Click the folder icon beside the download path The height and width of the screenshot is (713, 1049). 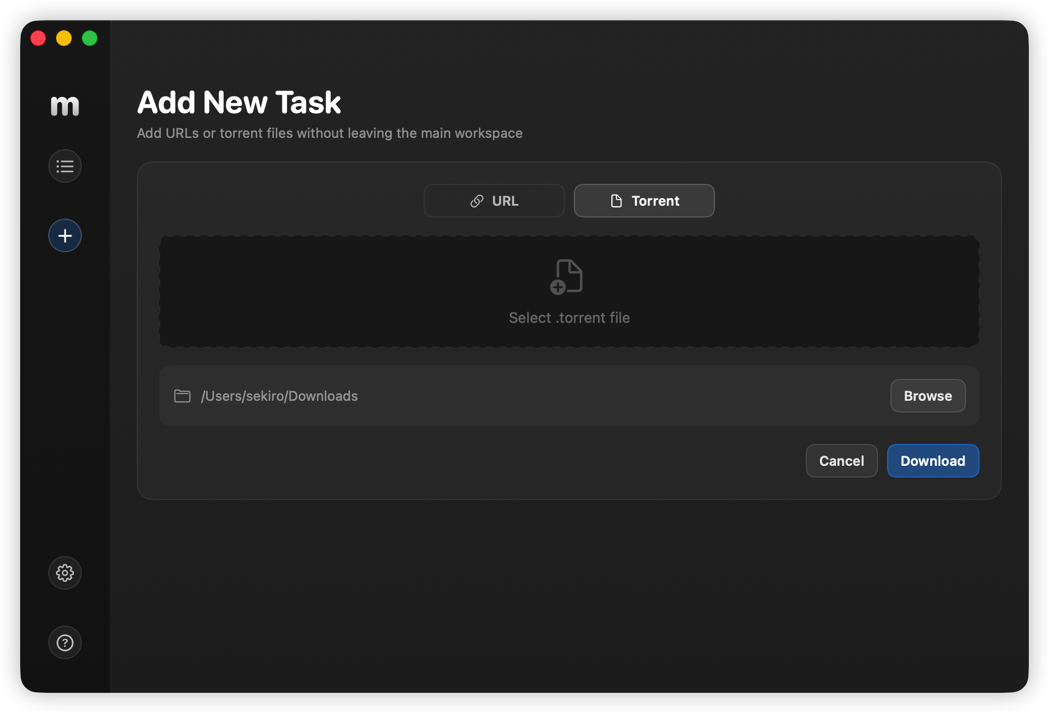click(182, 396)
